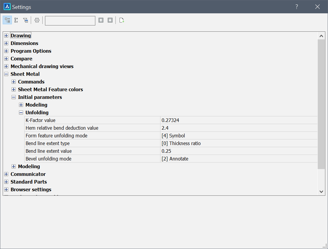Click the help question mark icon
The width and height of the screenshot is (328, 249).
(x=297, y=7)
